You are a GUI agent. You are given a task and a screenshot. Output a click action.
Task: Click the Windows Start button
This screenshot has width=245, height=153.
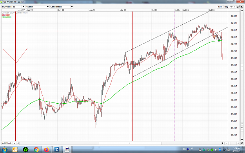pyautogui.click(x=5, y=150)
